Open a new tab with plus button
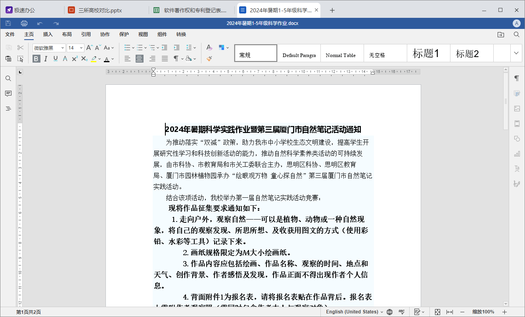Screen dimensions: 525x317 332,10
